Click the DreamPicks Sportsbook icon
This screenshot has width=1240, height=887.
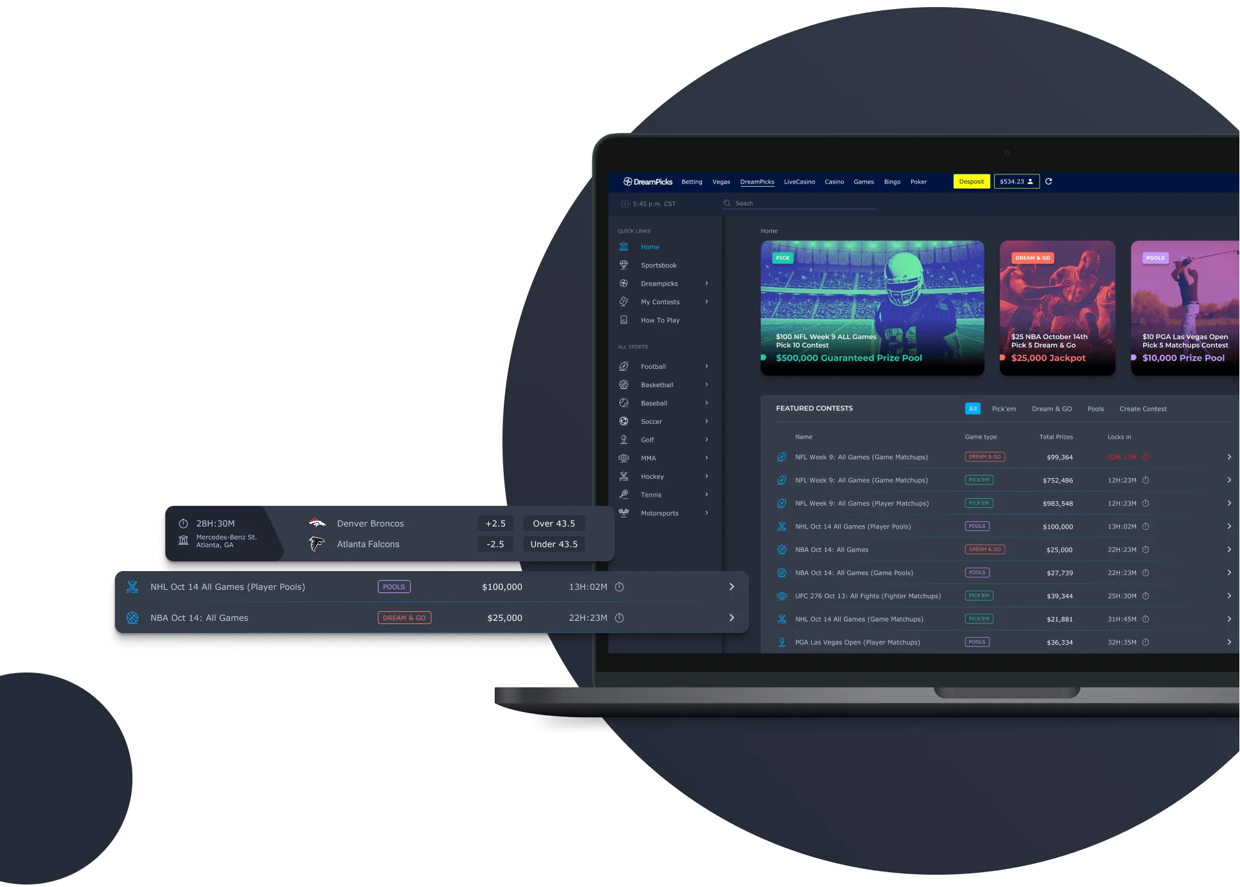point(624,265)
